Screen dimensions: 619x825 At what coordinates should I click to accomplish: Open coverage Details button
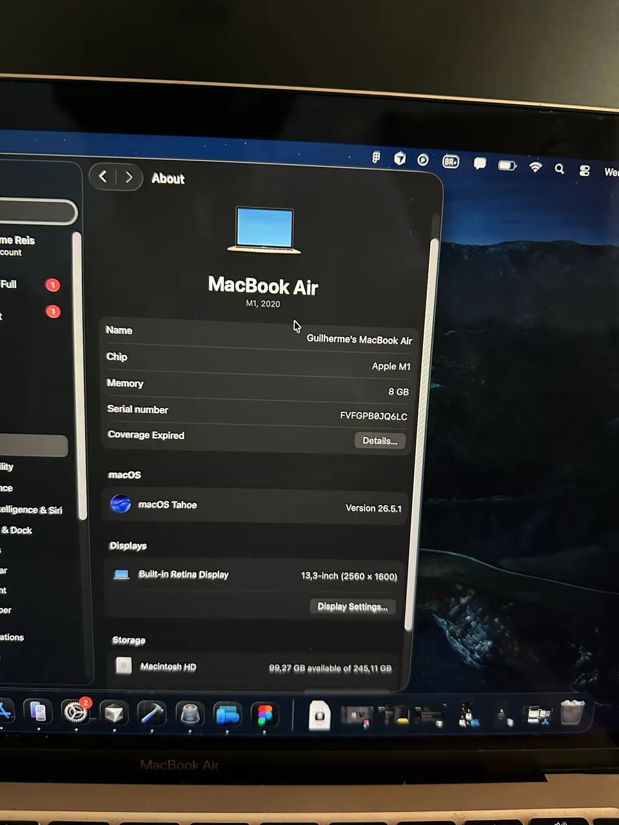(x=380, y=440)
